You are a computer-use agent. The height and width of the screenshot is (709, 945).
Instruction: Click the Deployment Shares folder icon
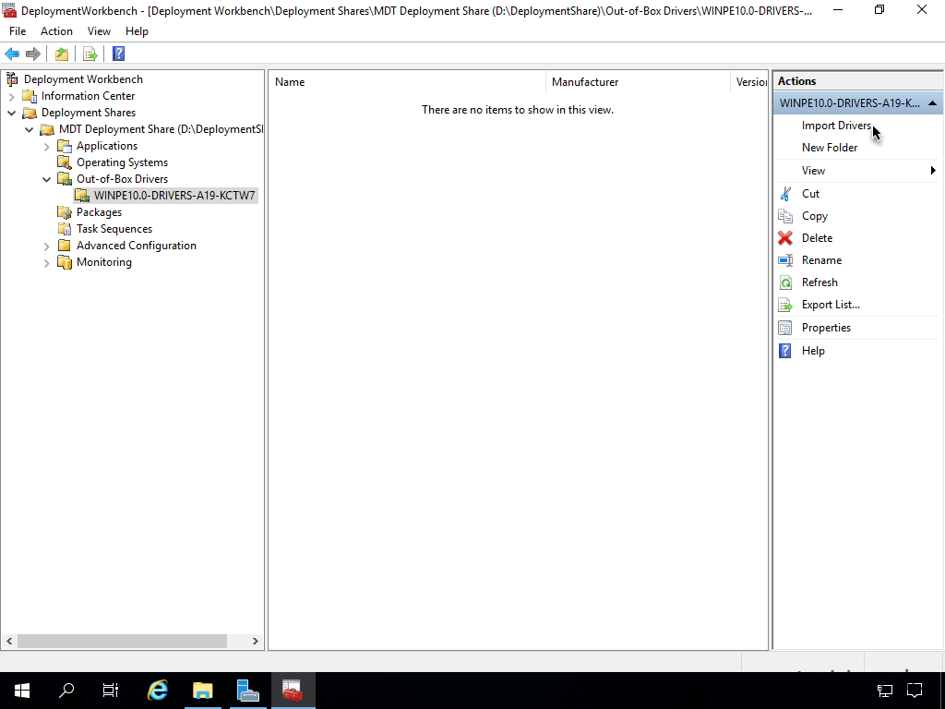(30, 113)
